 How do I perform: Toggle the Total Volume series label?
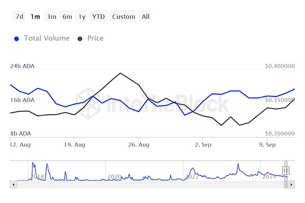tap(47, 38)
